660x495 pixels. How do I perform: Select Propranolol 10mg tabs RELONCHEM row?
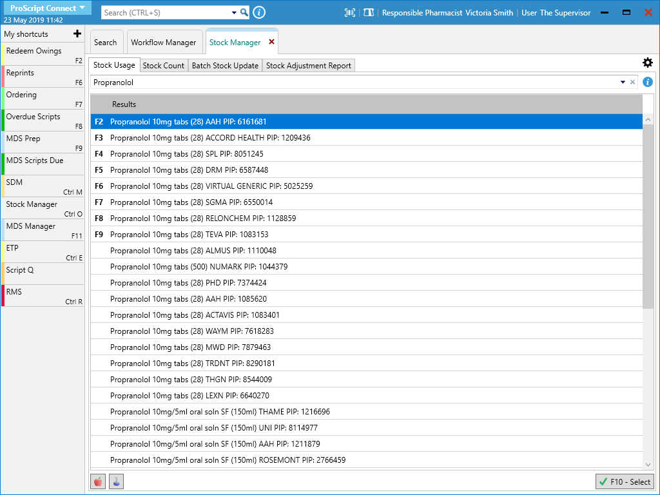[x=367, y=218]
